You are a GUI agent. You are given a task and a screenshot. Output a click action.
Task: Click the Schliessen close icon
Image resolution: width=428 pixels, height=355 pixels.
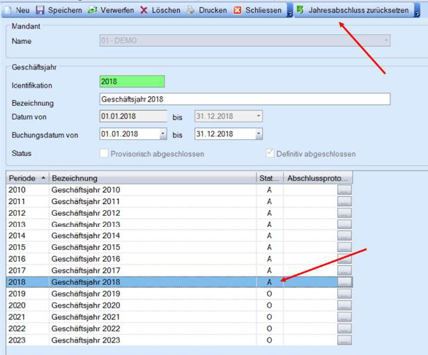pos(238,10)
